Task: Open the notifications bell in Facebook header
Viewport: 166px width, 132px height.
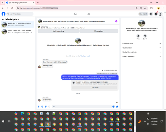Action: [x=156, y=14]
